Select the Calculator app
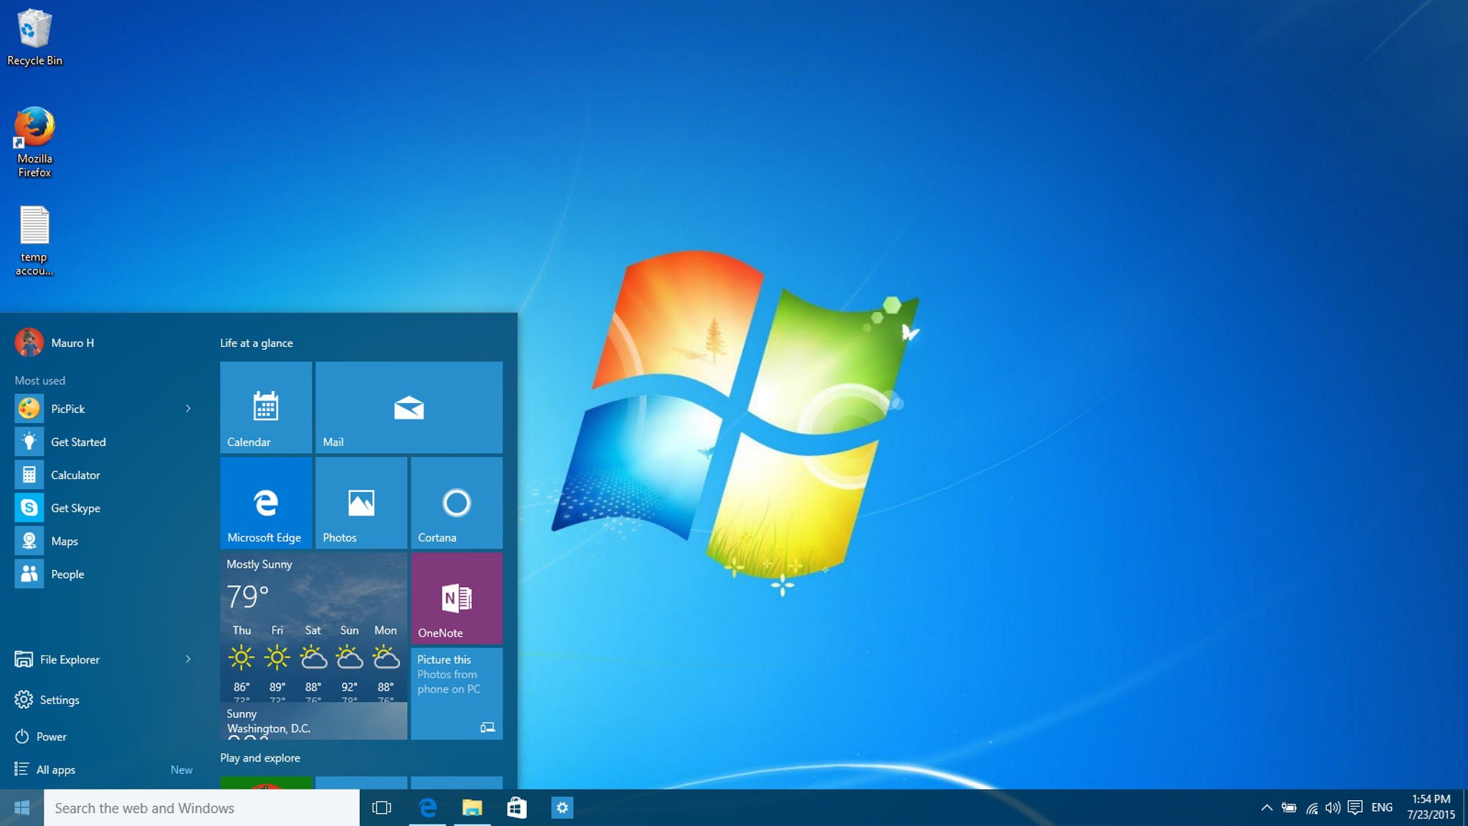 (75, 474)
